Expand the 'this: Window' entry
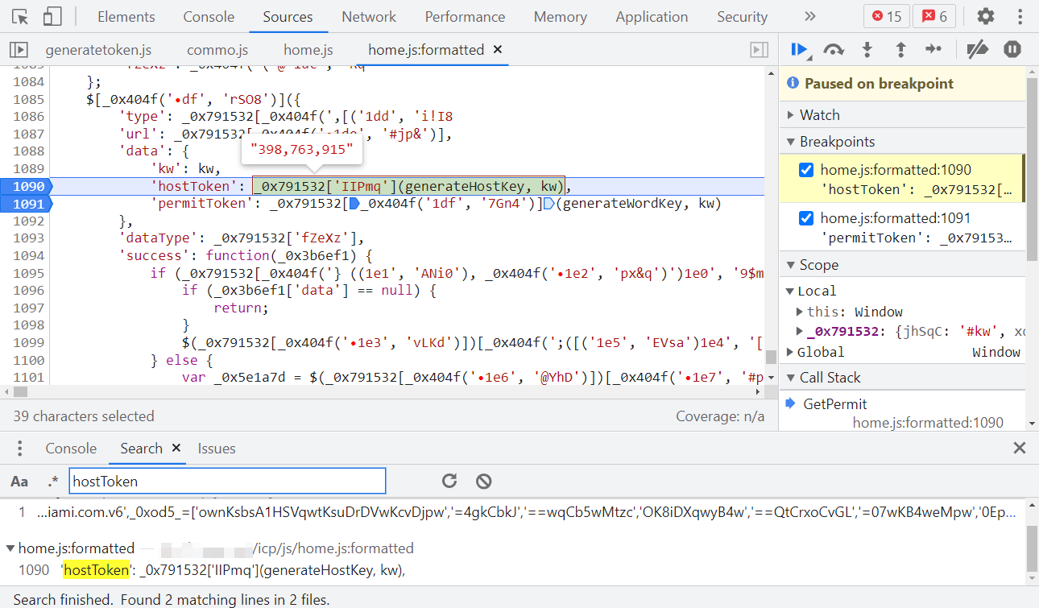Screen dimensions: 1039x608 800,312
